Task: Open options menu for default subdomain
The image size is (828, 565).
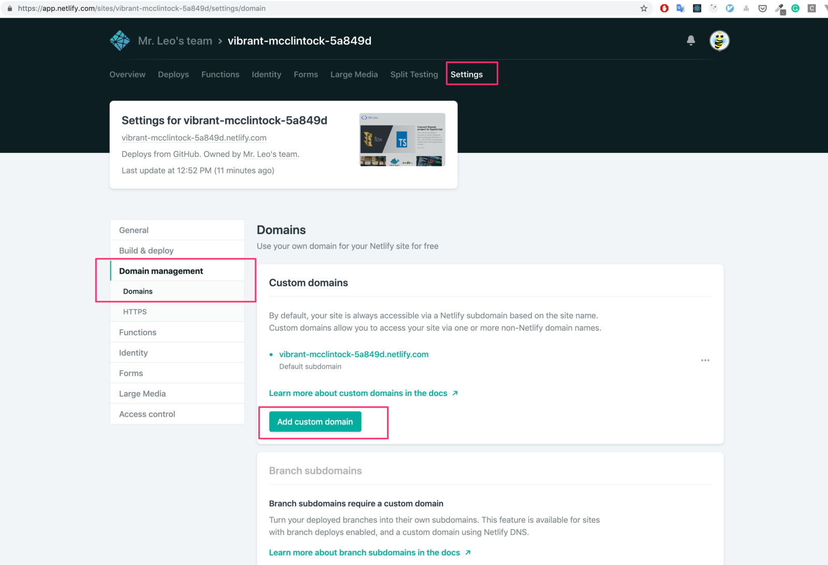Action: 705,360
